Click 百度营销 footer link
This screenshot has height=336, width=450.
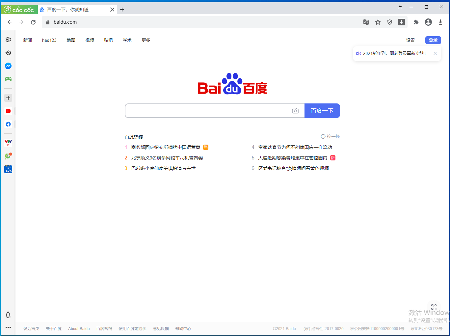pos(104,329)
